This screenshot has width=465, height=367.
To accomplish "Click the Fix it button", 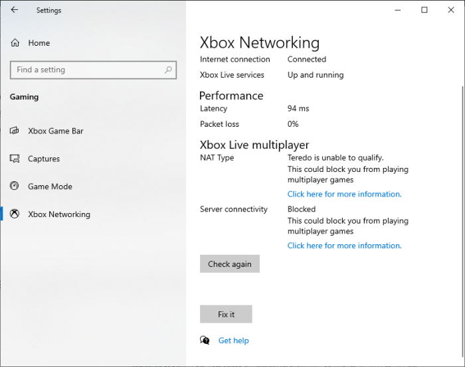I will coord(226,314).
